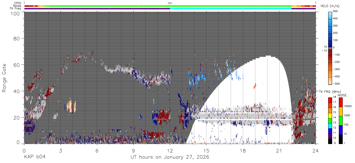Click the 'TX Freq' row label at top left
Viewport: 355px width, 163px height.
click(x=16, y=9)
